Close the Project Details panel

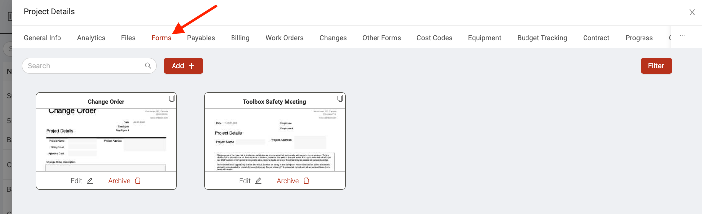click(x=692, y=12)
